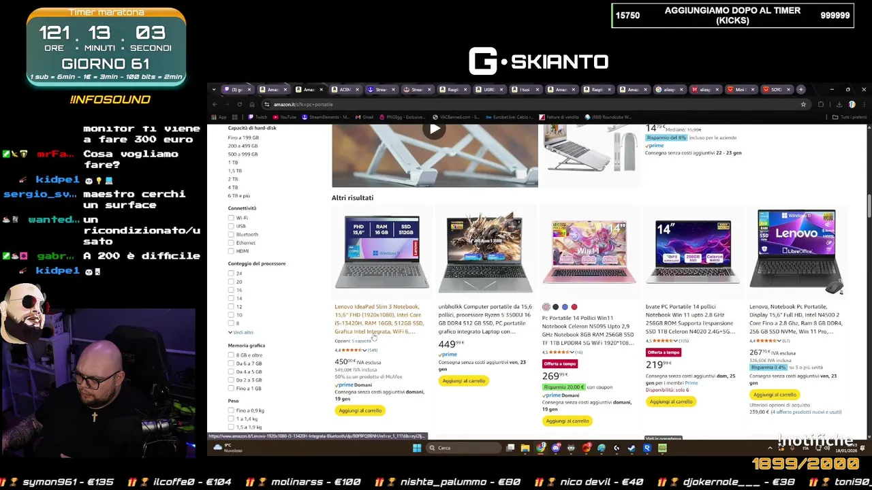872x490 pixels.
Task: Open Discord from the taskbar
Action: point(556,448)
